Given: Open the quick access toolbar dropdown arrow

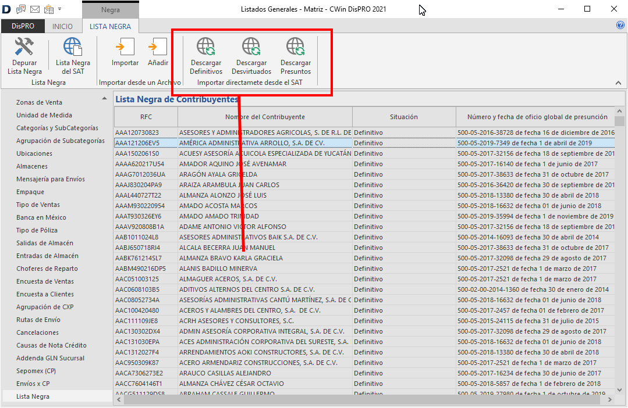Looking at the screenshot, I should point(61,10).
